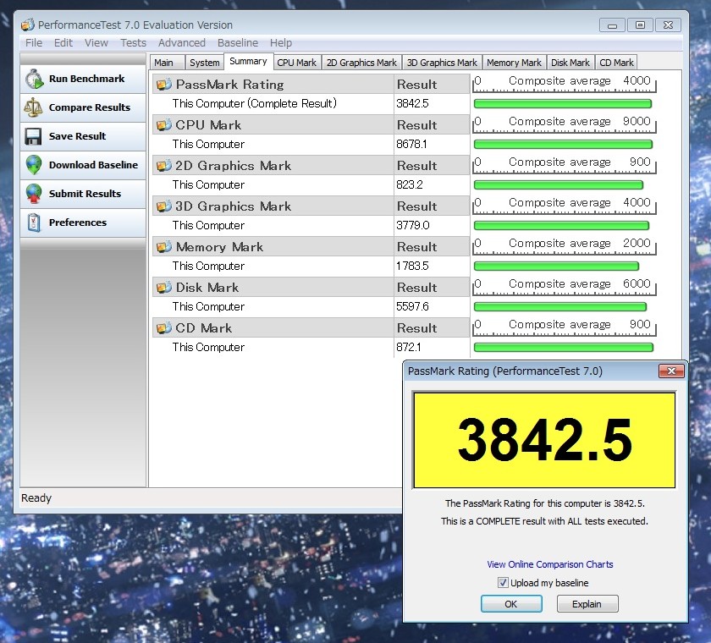Viewport: 711px width, 643px height.
Task: Click the Preferences clipboard icon
Action: 34,223
